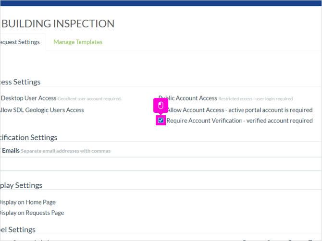Viewport: 322px width, 241px height.
Task: Click the 'Separate email addresses with commas' hint
Action: pyautogui.click(x=65, y=151)
